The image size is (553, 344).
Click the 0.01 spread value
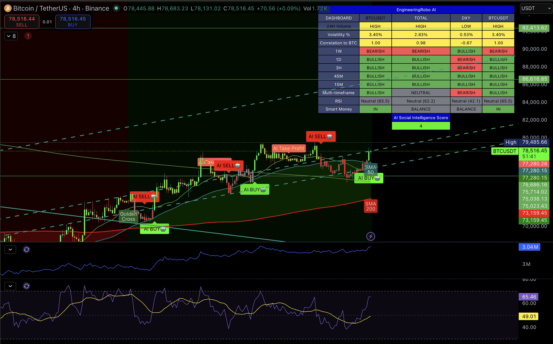tap(47, 22)
